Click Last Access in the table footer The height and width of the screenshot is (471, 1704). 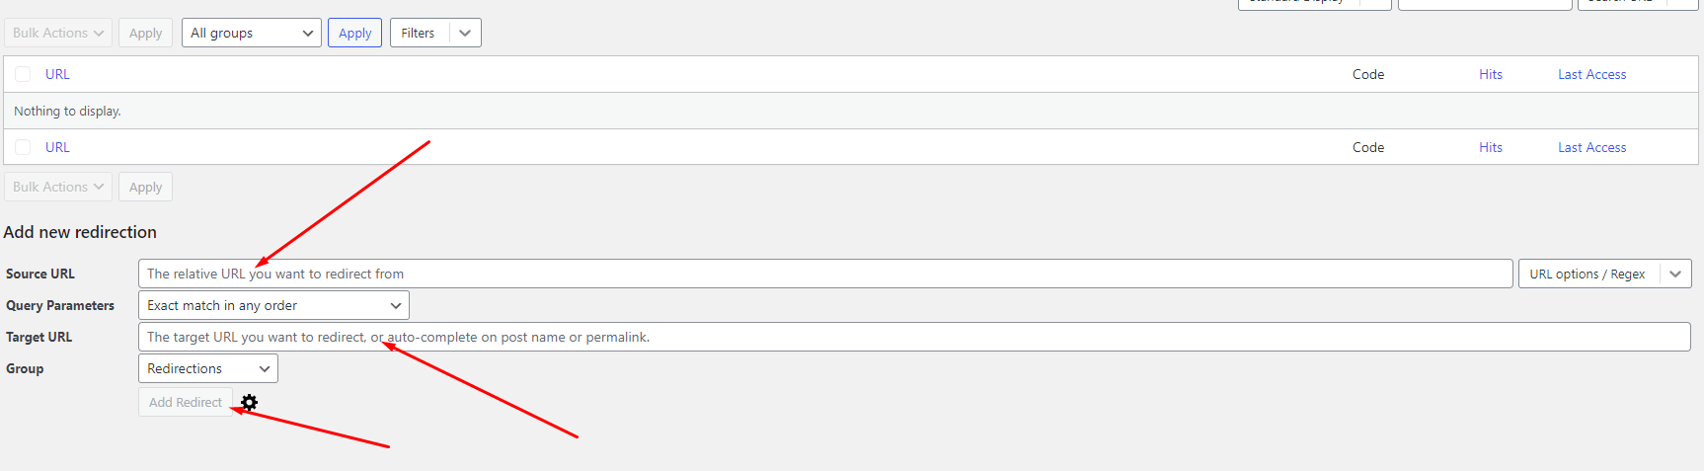[x=1591, y=147]
